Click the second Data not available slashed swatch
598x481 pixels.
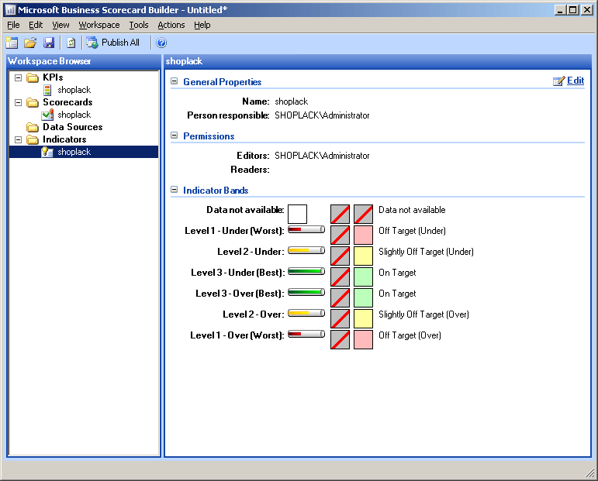pos(364,214)
